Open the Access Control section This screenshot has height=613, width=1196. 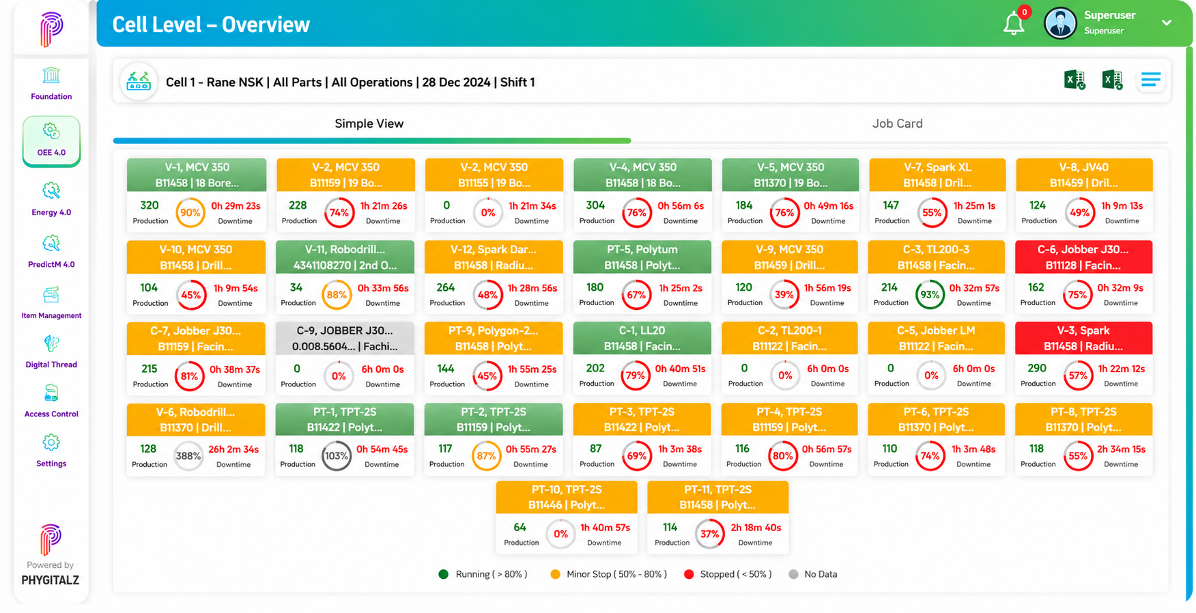click(51, 401)
